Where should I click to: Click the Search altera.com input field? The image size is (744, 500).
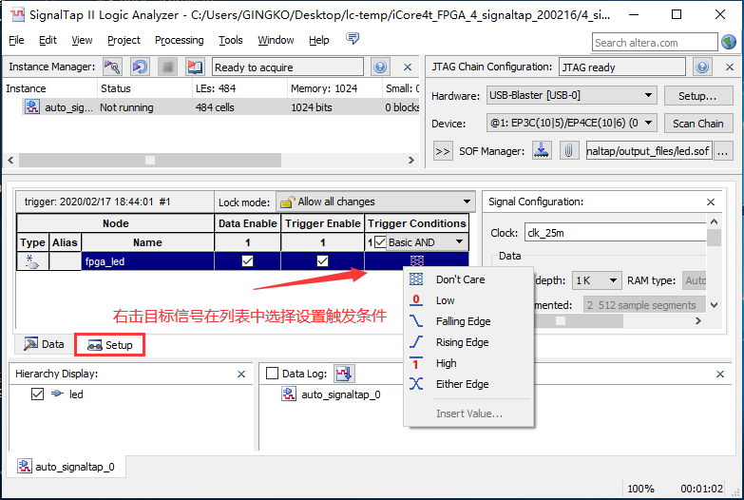point(652,42)
